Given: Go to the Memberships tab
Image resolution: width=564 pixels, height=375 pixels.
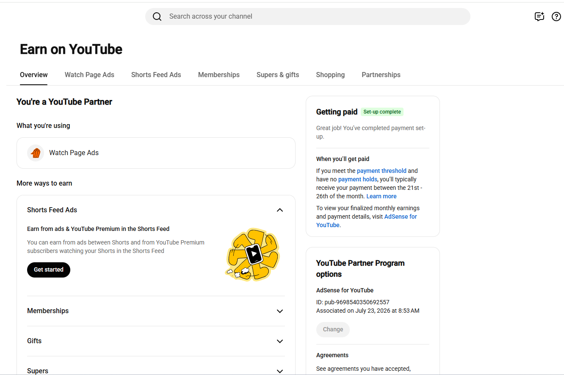Looking at the screenshot, I should (219, 75).
